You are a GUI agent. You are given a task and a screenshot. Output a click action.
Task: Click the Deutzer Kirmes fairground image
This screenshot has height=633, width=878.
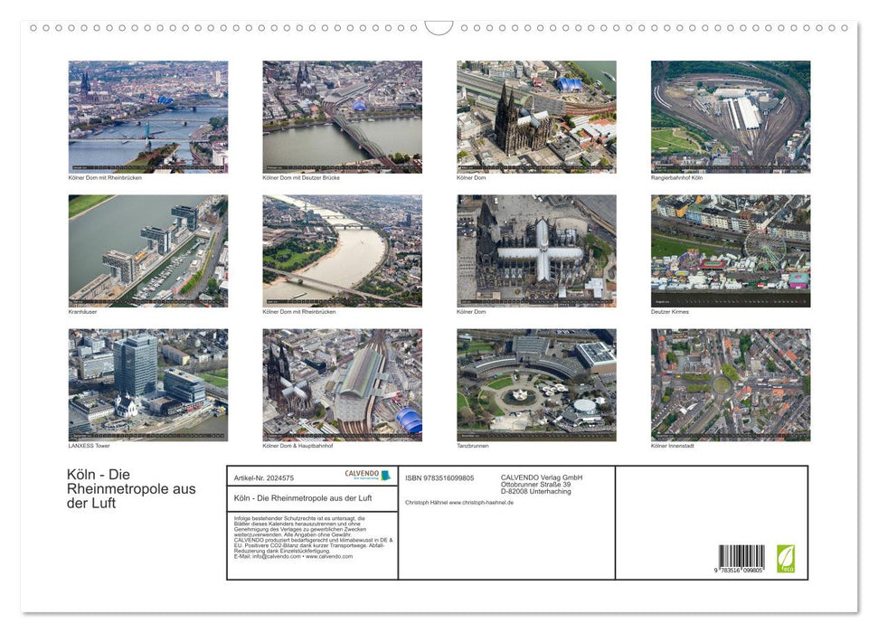coord(730,250)
